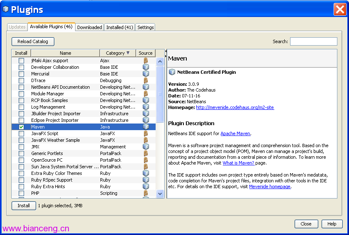The height and width of the screenshot is (235, 349).
Task: Select the Module Manager plugin name
Action: coord(47,94)
